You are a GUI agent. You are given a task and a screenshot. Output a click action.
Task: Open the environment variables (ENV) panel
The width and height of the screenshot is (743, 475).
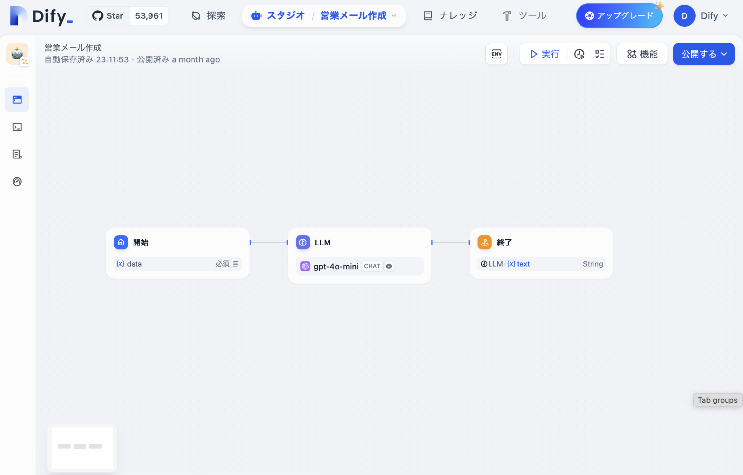point(496,54)
